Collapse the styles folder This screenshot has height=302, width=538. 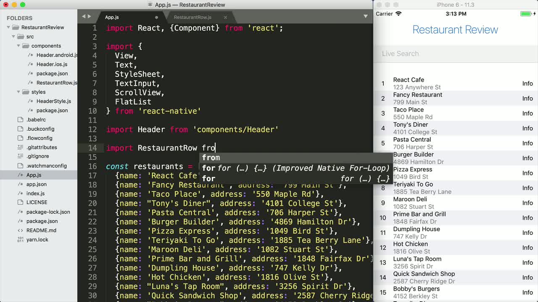click(x=18, y=92)
